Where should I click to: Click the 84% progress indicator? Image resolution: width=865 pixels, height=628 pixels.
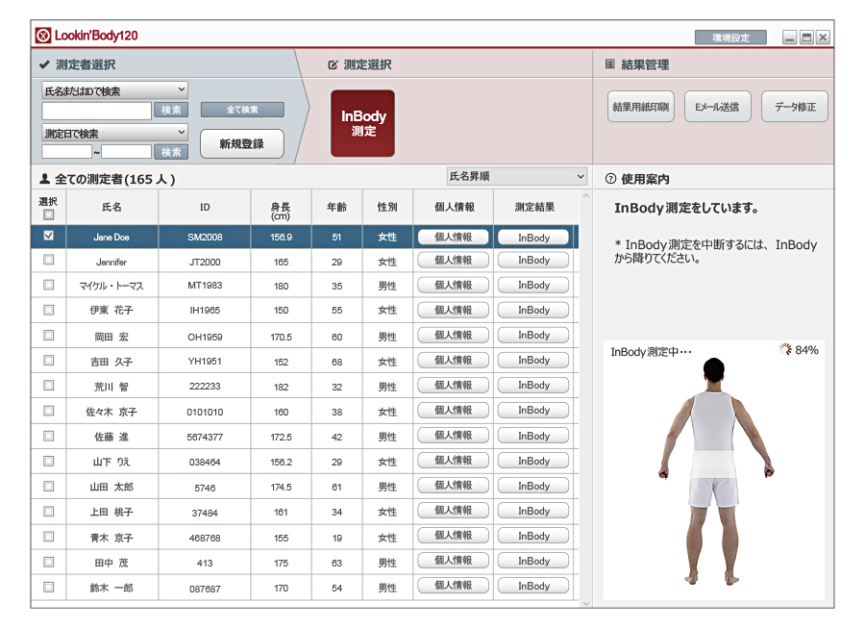click(806, 350)
